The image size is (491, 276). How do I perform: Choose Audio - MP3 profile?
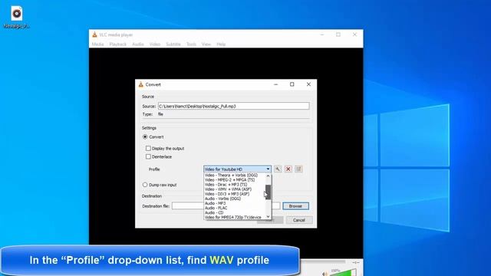coord(215,203)
